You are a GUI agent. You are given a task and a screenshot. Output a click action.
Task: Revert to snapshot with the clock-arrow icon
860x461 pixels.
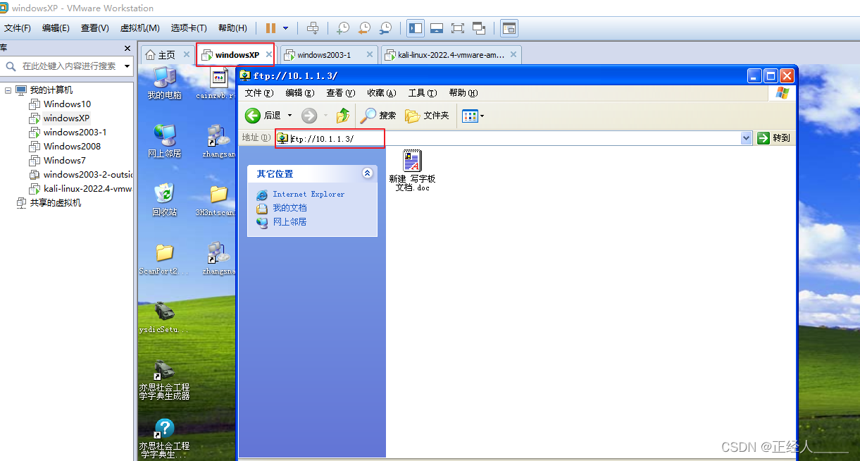pyautogui.click(x=364, y=28)
